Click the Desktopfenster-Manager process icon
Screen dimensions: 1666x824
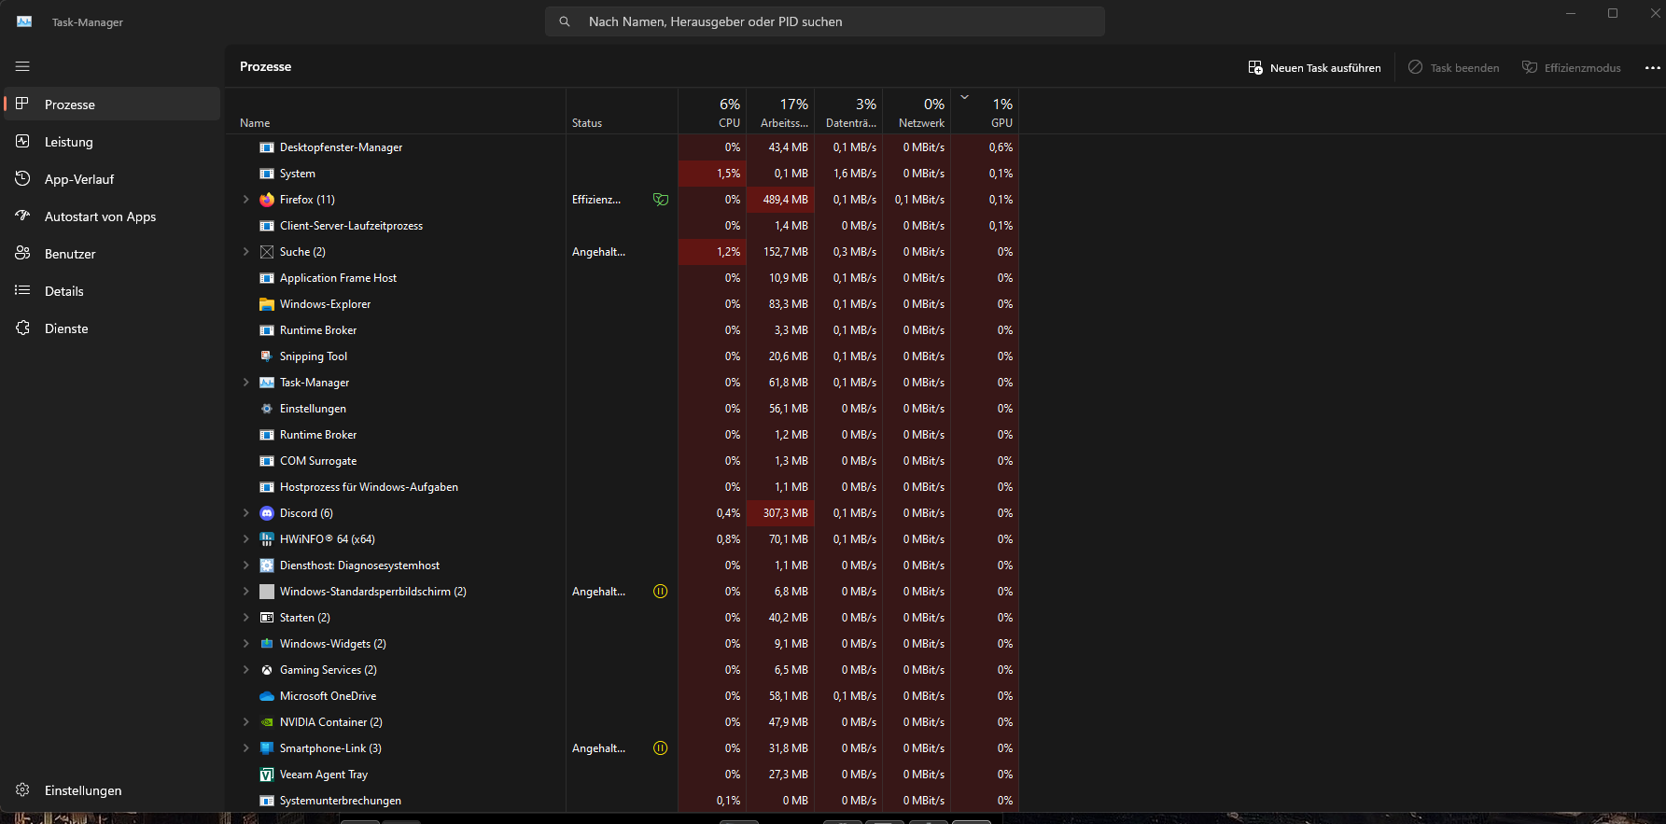pyautogui.click(x=267, y=147)
